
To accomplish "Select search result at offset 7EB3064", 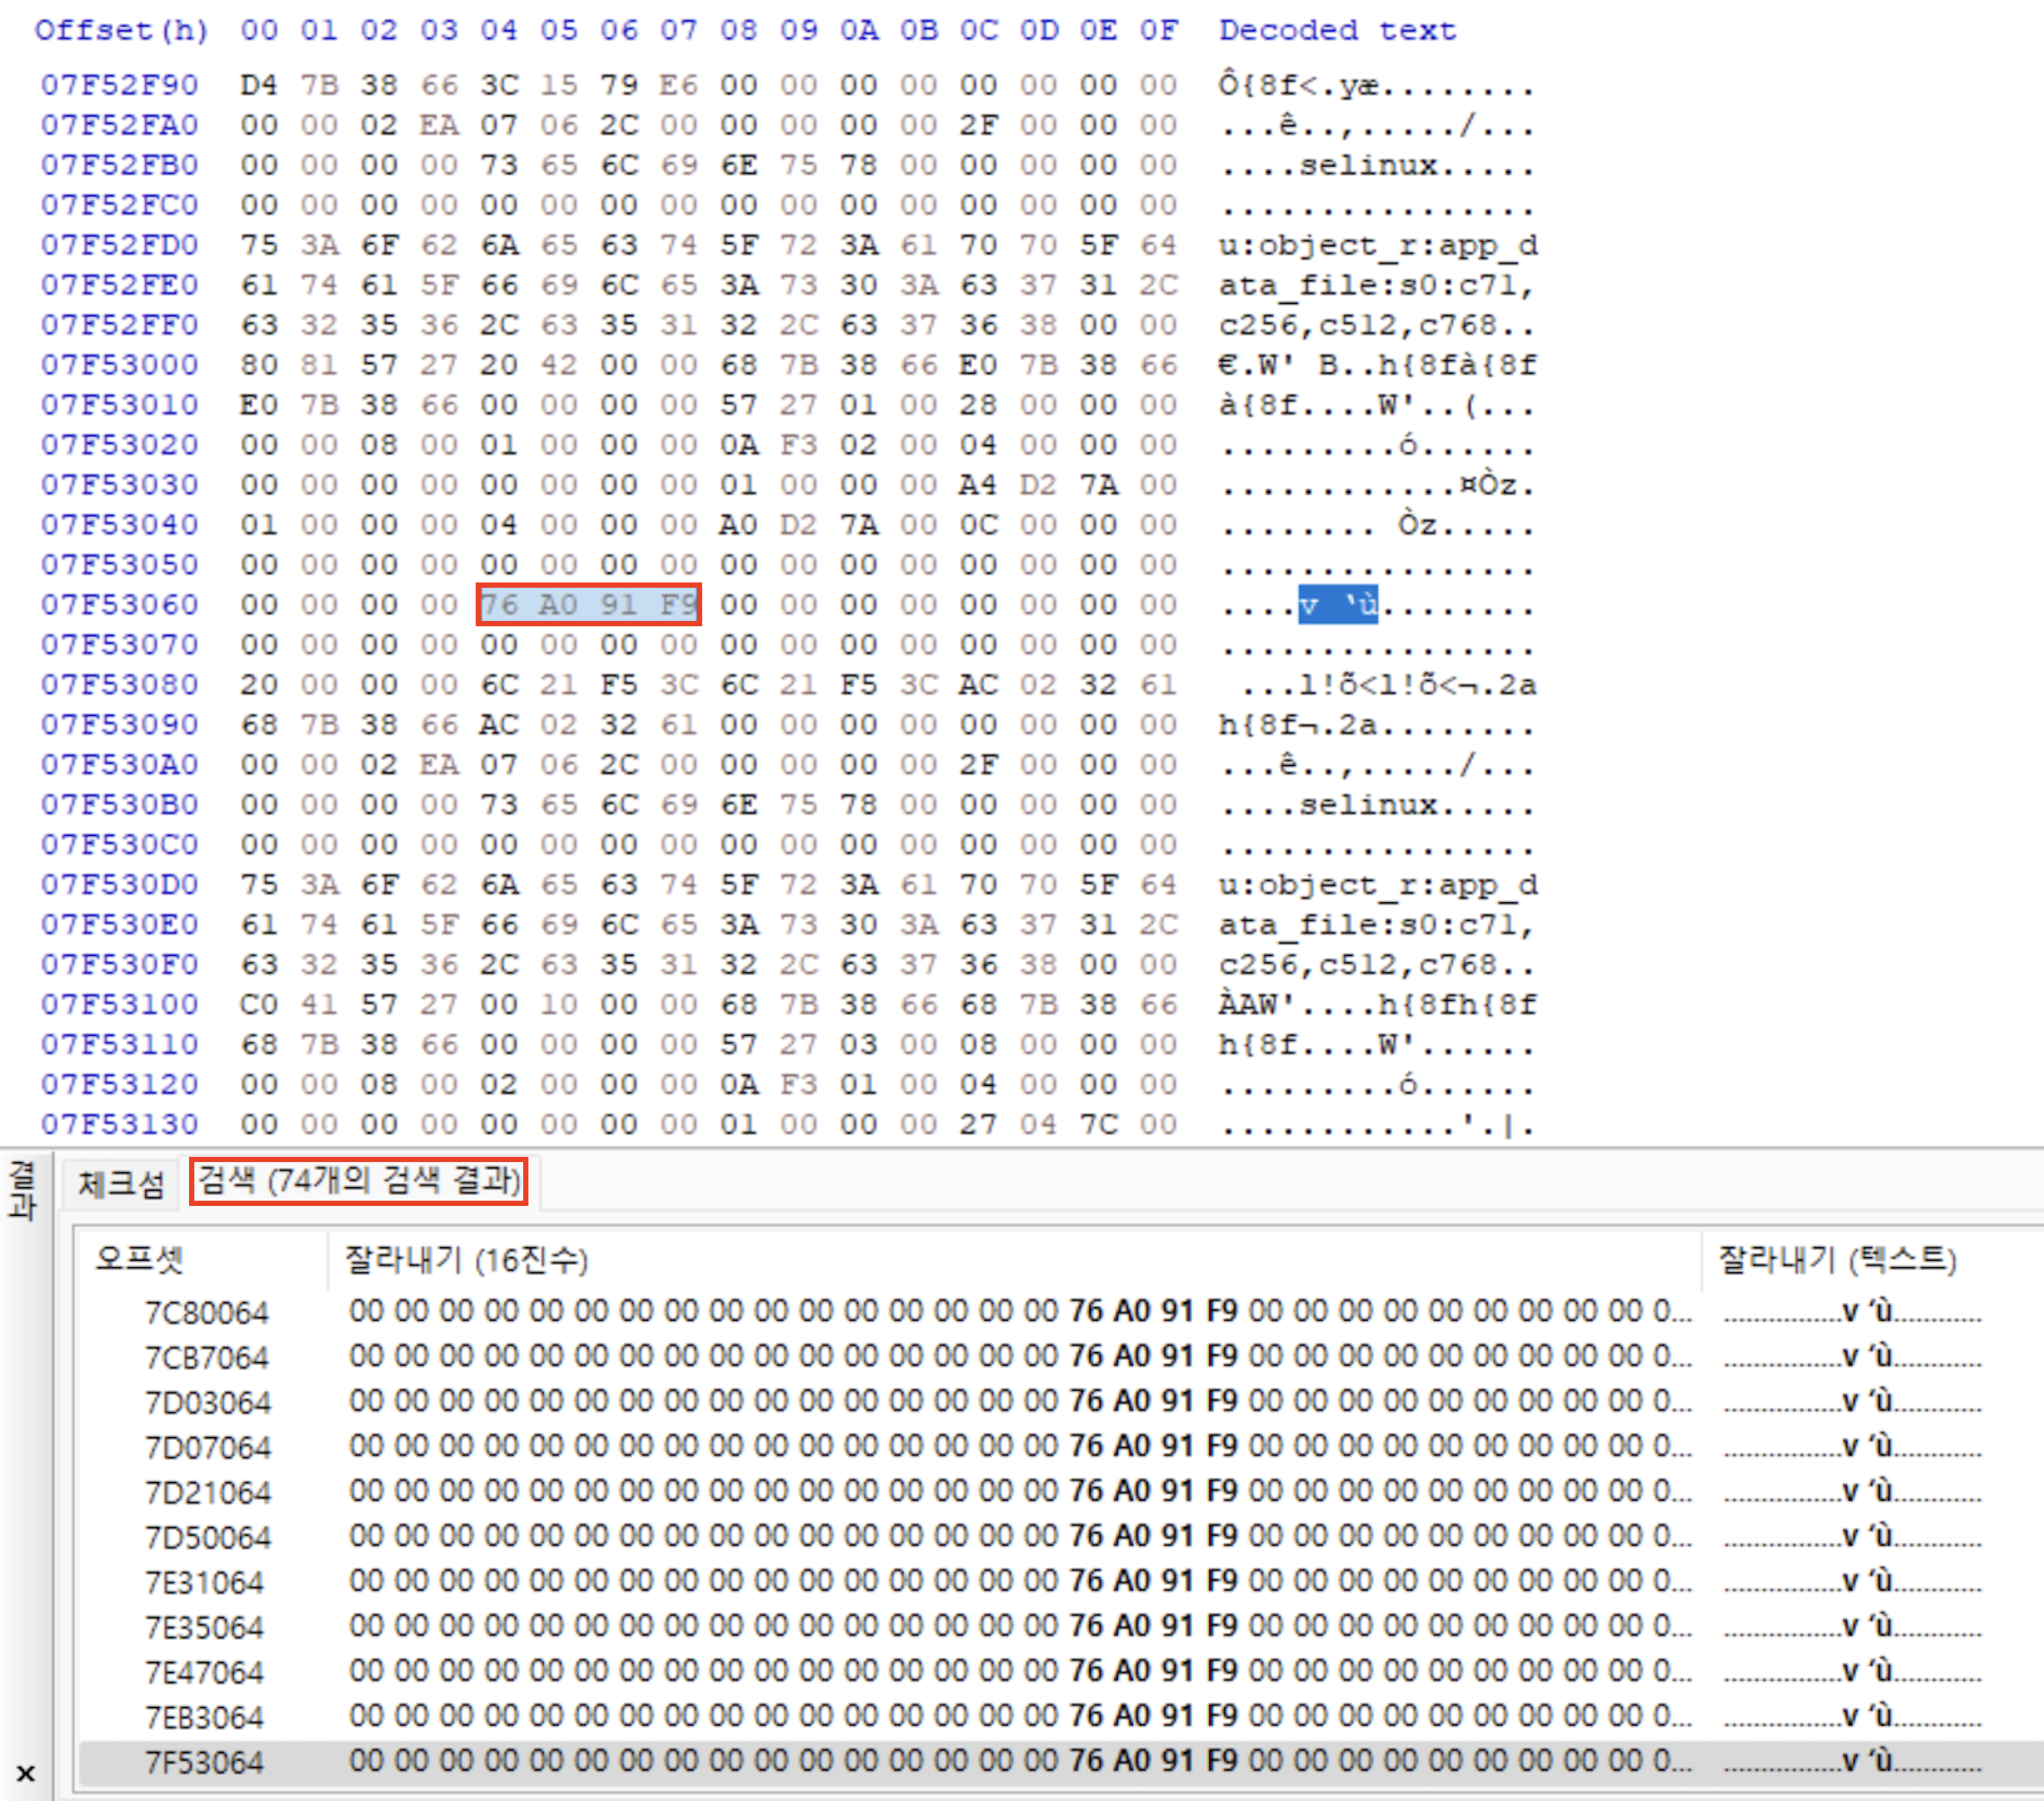I will pyautogui.click(x=205, y=1717).
